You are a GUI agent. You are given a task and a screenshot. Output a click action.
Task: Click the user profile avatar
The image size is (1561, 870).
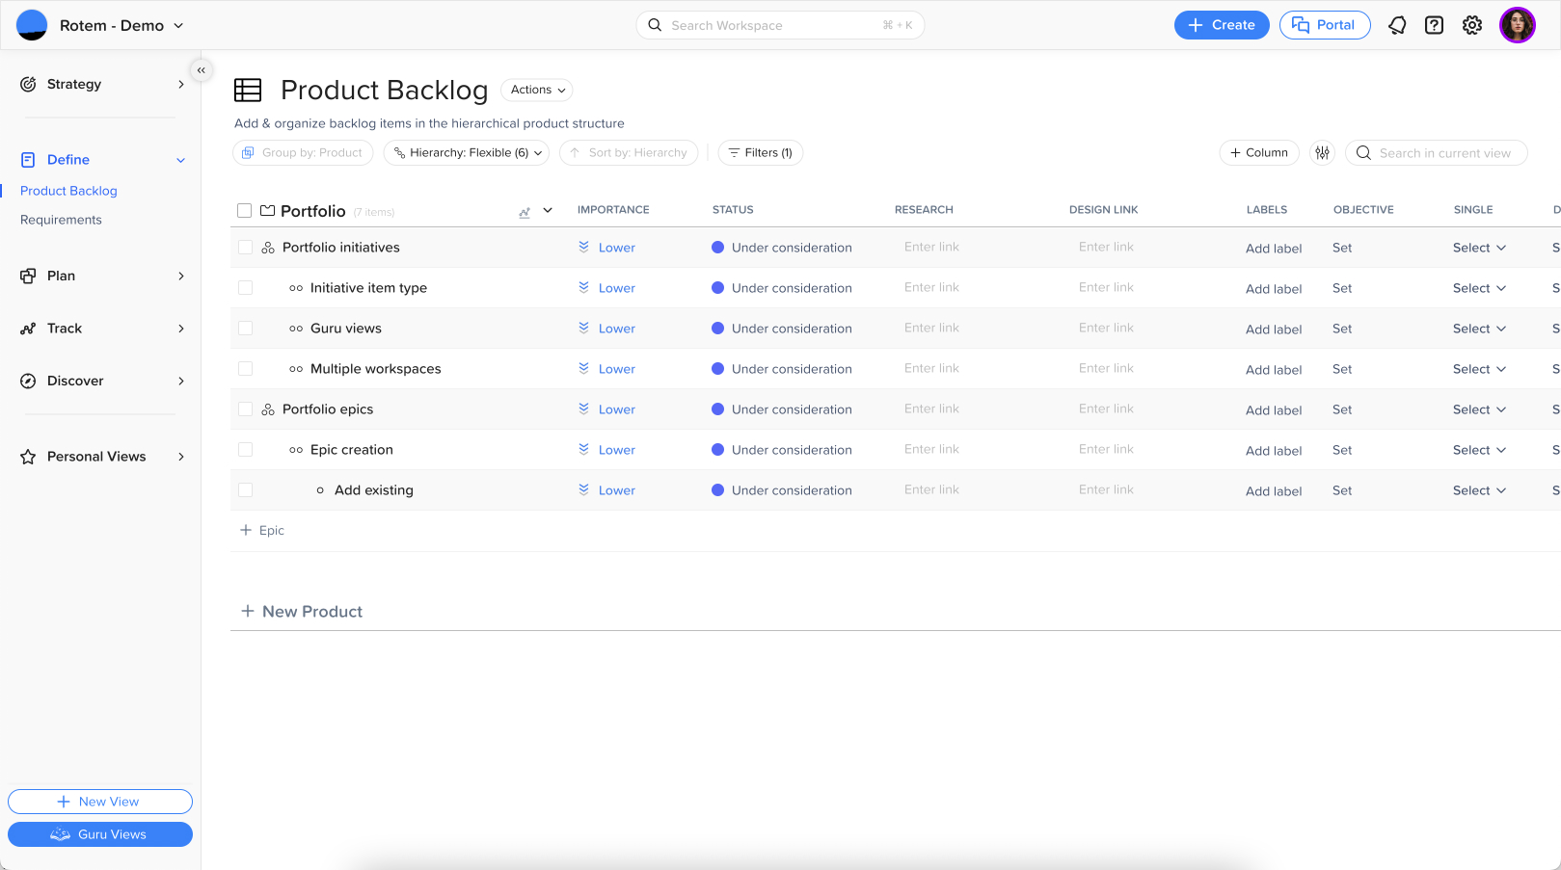1517,25
